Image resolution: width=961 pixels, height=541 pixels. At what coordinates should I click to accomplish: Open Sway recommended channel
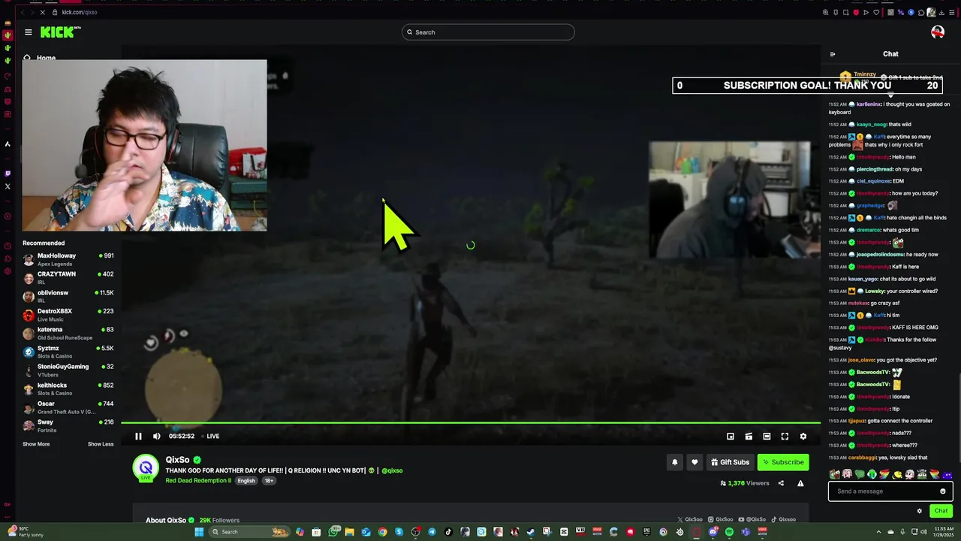(68, 425)
